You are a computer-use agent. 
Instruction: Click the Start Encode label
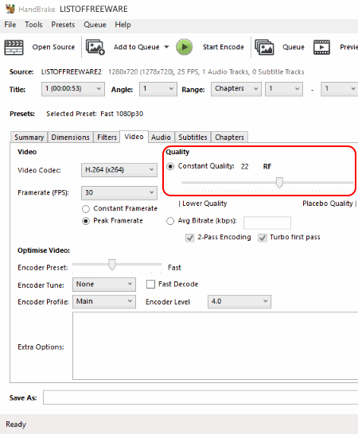click(224, 47)
